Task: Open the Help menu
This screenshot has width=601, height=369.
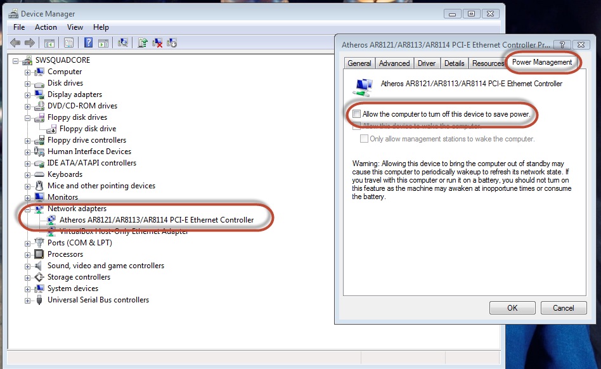Action: [101, 27]
